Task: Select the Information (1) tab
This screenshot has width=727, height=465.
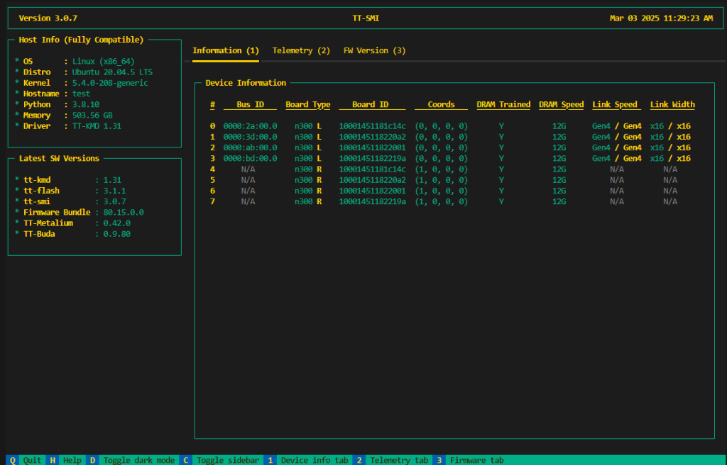Action: (224, 51)
